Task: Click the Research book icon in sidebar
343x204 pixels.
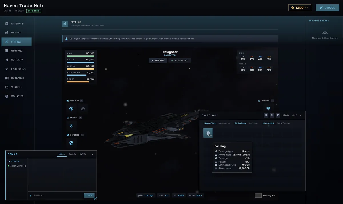Action: point(7,78)
